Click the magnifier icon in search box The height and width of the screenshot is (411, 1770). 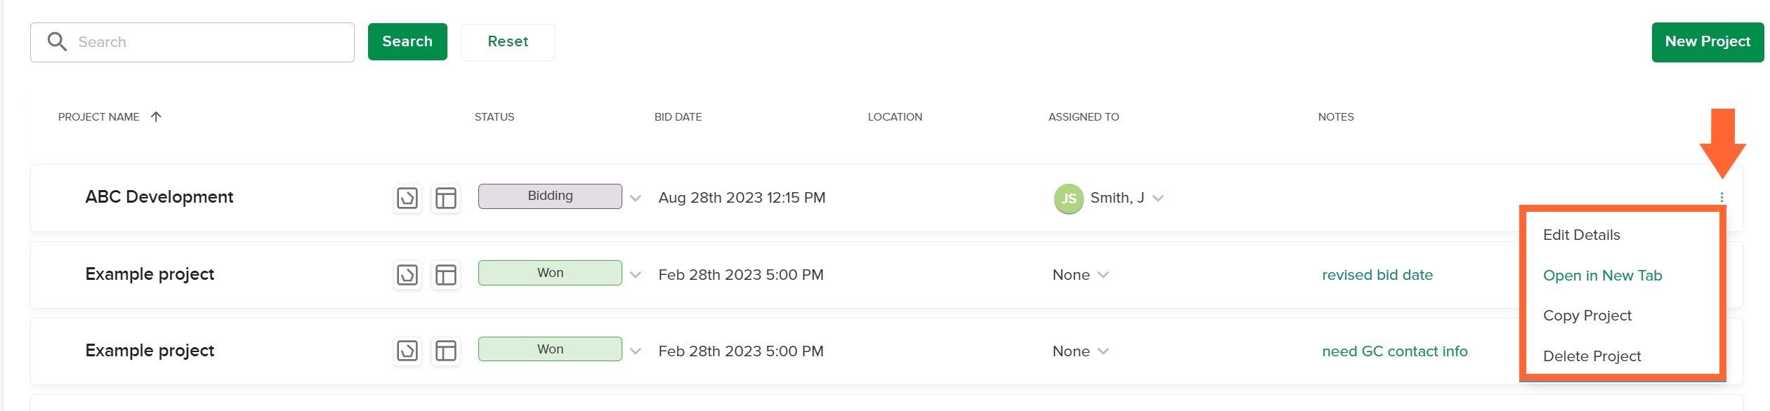tap(57, 42)
